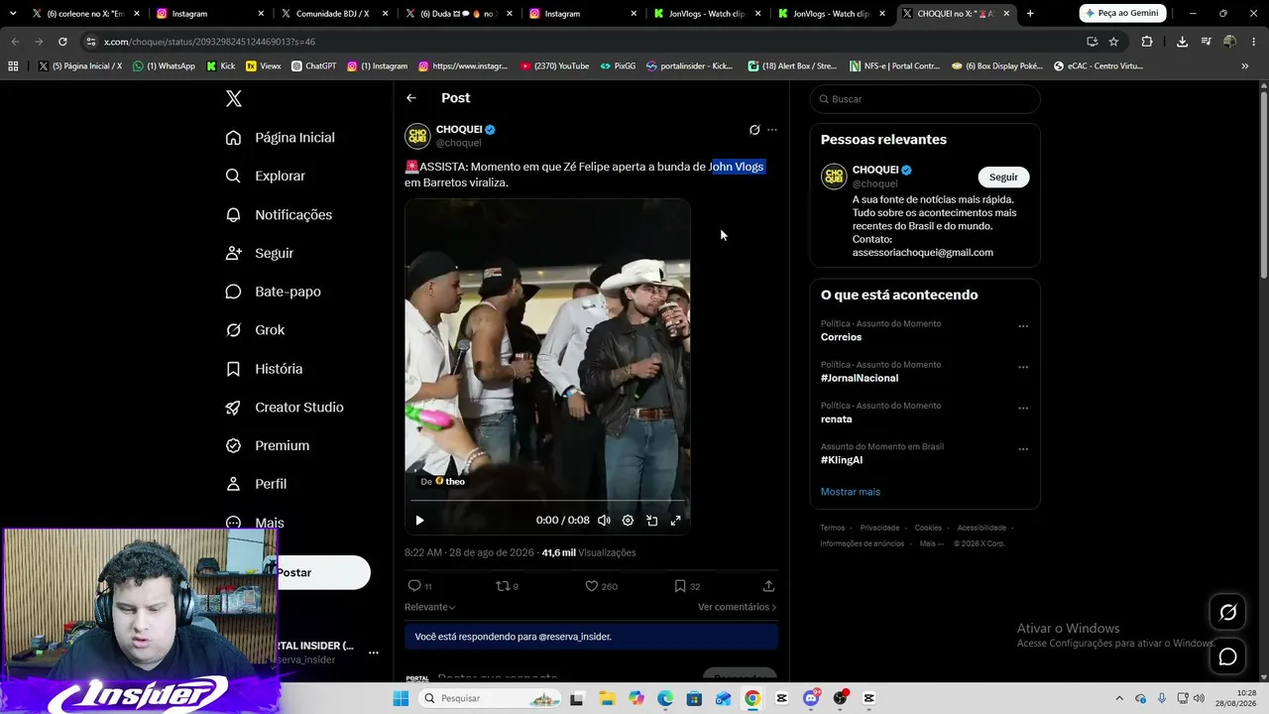The width and height of the screenshot is (1269, 714).
Task: Open Microsoft Store from the taskbar
Action: (694, 698)
